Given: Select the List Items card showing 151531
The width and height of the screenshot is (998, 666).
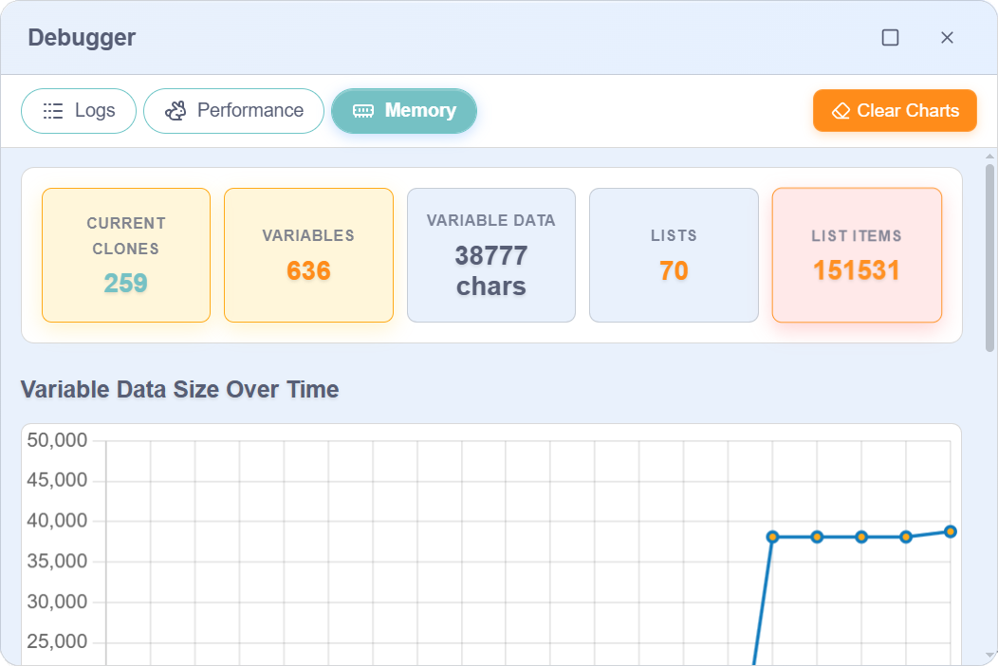Looking at the screenshot, I should [857, 254].
